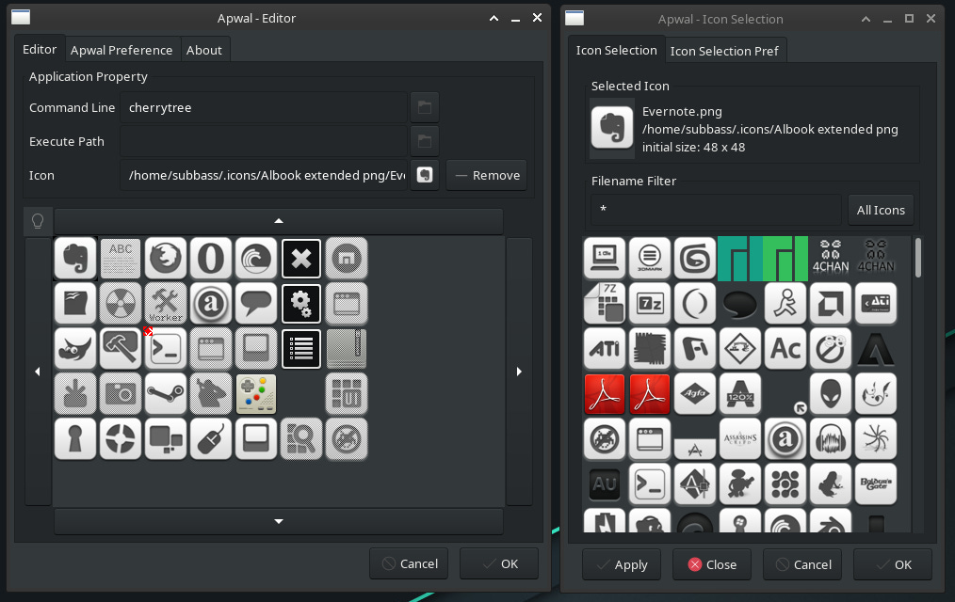
Task: Select the 3DMark icon in Icon Selection
Action: coord(650,259)
